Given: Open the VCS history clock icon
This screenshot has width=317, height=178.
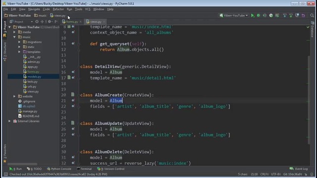Looking at the screenshot, I should pos(297,15).
